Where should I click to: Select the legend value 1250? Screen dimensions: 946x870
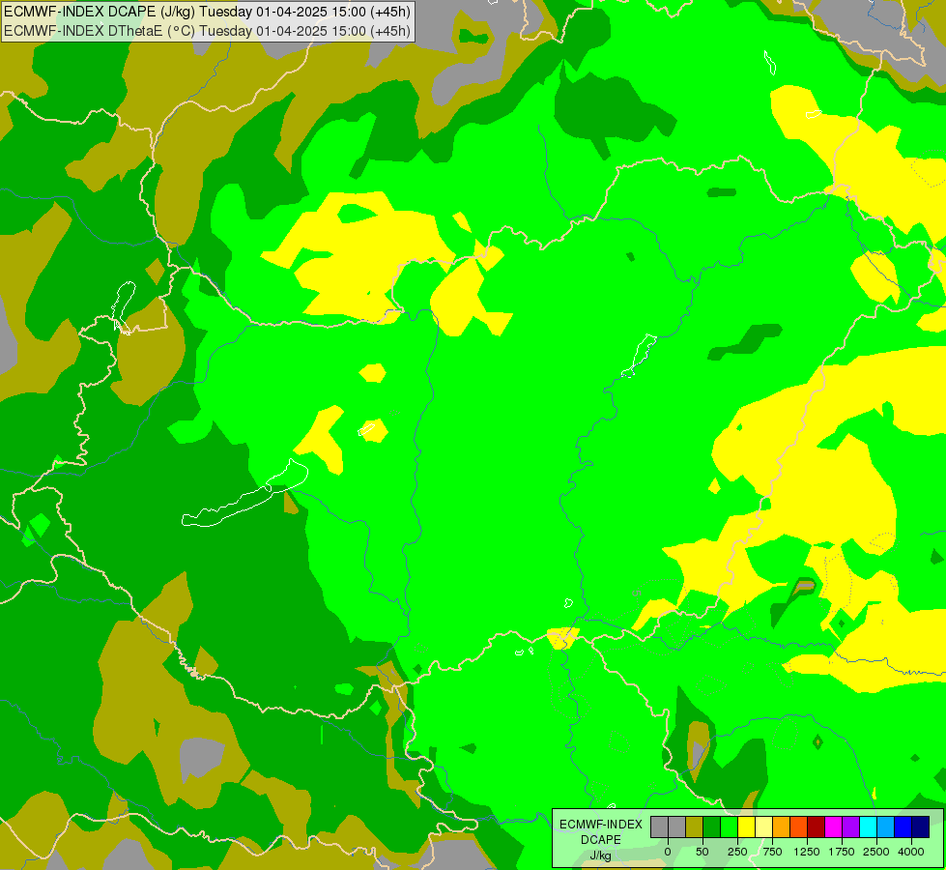[807, 852]
